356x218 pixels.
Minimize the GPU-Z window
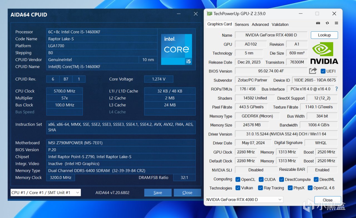tap(300, 14)
